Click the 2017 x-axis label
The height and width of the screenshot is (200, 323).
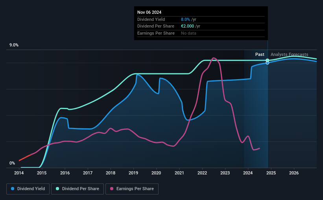pos(88,173)
